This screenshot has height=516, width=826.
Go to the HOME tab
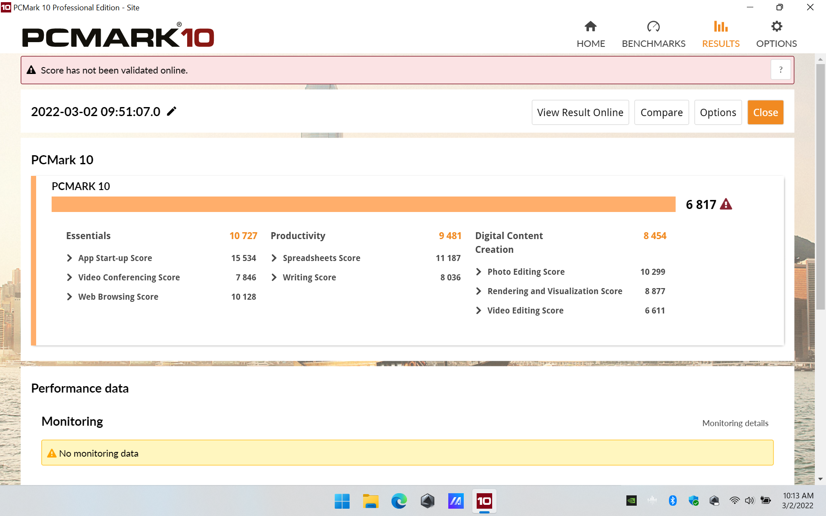click(591, 35)
